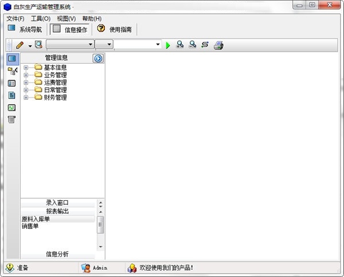The image size is (344, 277).
Task: Select the green chart icon in sidebar
Action: (11, 108)
